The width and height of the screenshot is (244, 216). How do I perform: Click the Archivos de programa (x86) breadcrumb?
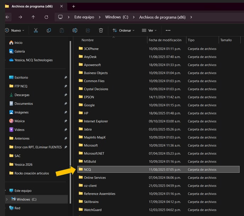coord(162,17)
